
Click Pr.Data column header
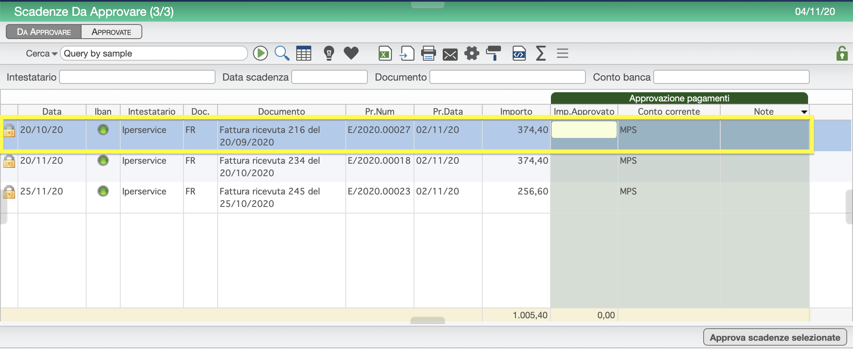(448, 111)
